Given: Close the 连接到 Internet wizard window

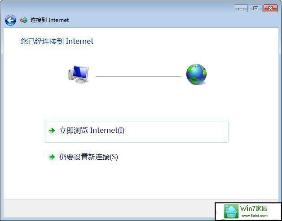Looking at the screenshot, I should point(270,8).
